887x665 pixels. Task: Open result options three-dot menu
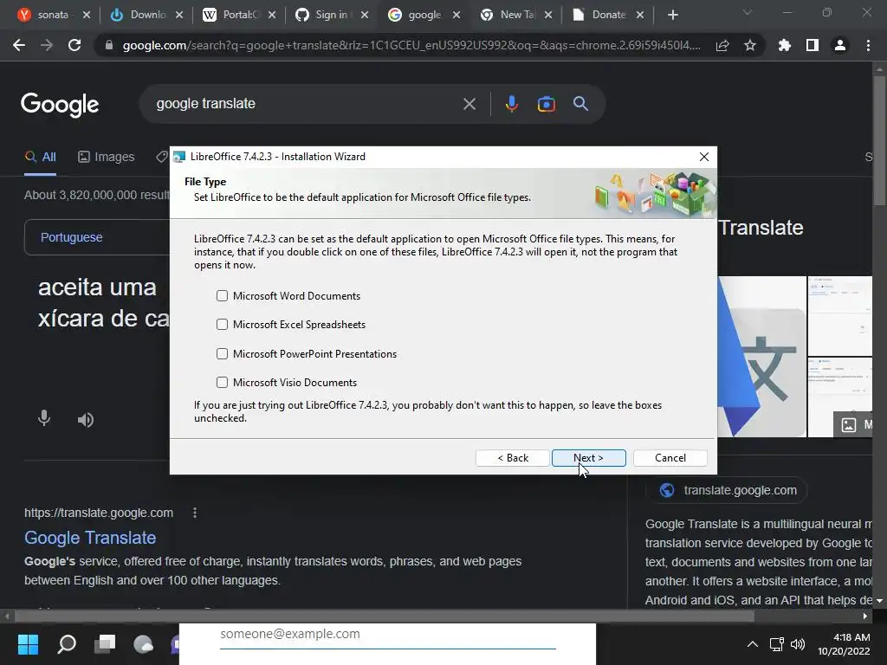click(x=195, y=513)
